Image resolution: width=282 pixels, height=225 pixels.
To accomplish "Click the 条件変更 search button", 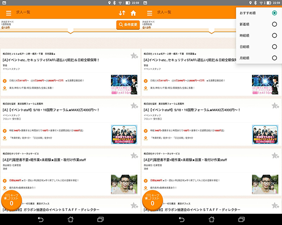I will coord(128,24).
